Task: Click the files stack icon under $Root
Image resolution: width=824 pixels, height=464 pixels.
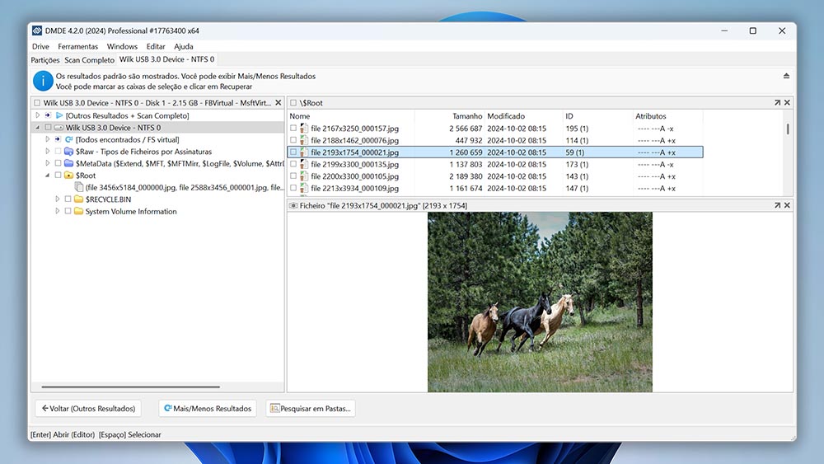Action: pyautogui.click(x=79, y=187)
